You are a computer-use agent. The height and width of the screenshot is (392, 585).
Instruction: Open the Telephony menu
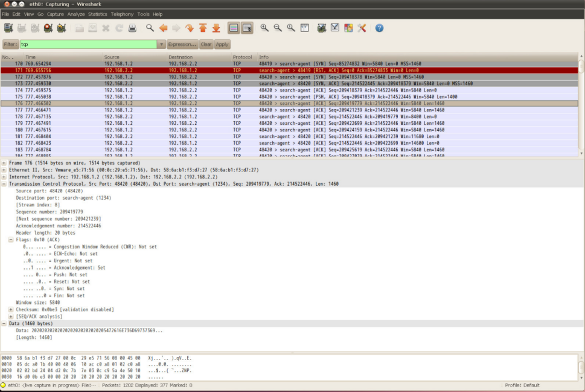click(x=122, y=14)
